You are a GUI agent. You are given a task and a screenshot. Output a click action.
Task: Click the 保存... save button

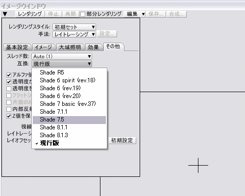click(155, 14)
